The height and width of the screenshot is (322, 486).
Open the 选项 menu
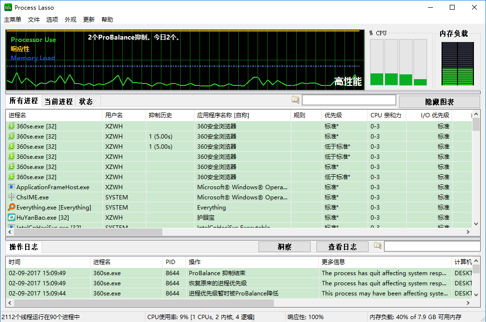(52, 20)
